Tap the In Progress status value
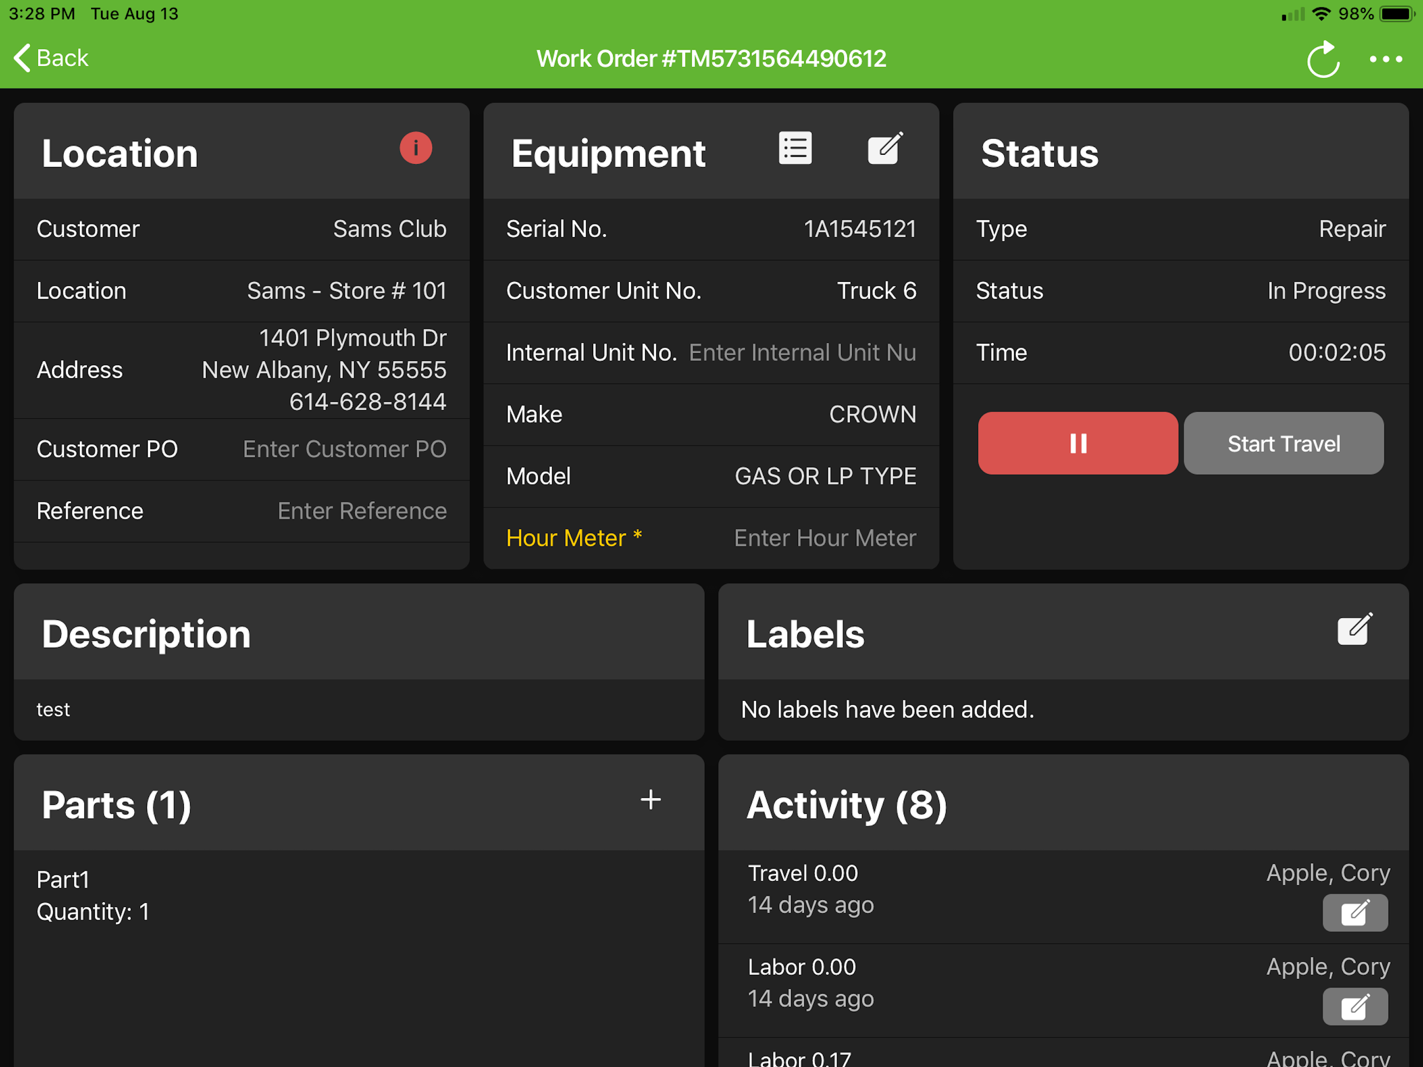The image size is (1423, 1067). click(x=1327, y=291)
